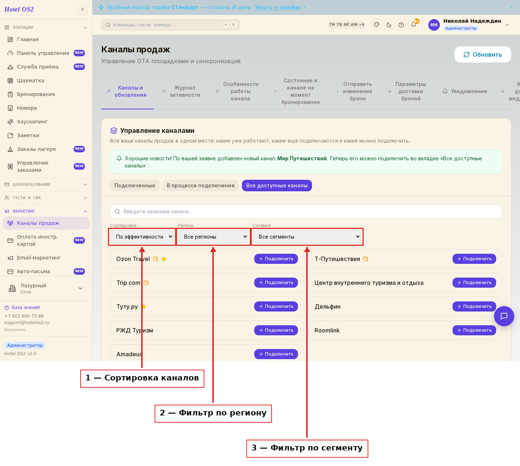Expand the ЦЕНООБРАЗОВАНИЕ section

point(46,184)
